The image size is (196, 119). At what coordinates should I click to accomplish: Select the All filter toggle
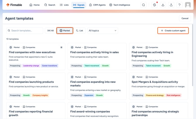point(51,31)
